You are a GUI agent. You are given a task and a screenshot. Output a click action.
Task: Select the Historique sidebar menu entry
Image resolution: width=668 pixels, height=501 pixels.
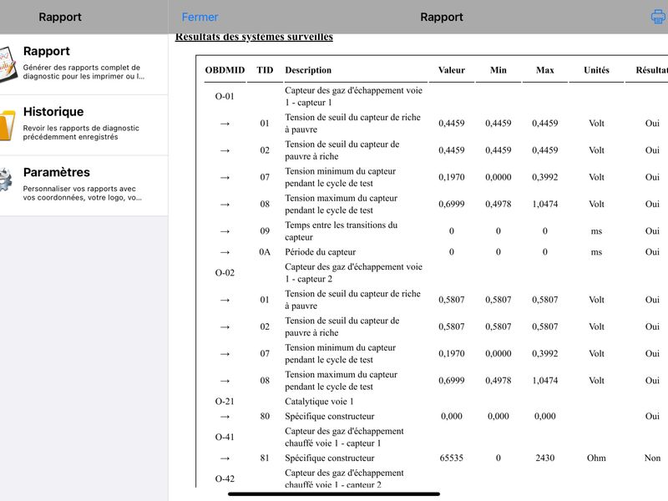click(x=84, y=125)
